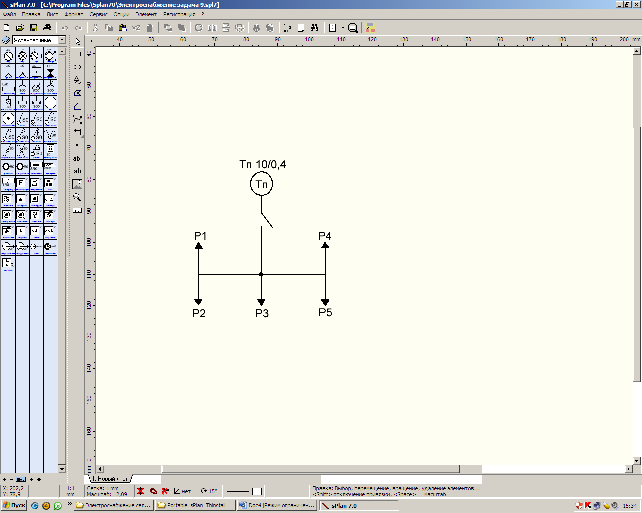Image resolution: width=642 pixels, height=513 pixels.
Task: Select the Bezier curve tool
Action: 77,119
